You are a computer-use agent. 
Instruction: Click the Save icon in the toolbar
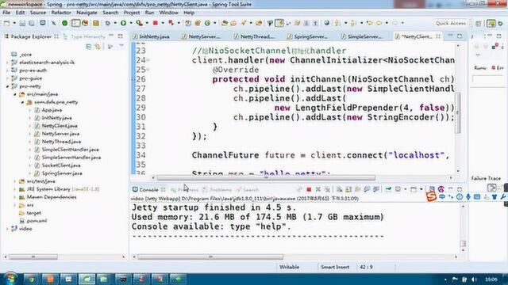tap(22, 23)
